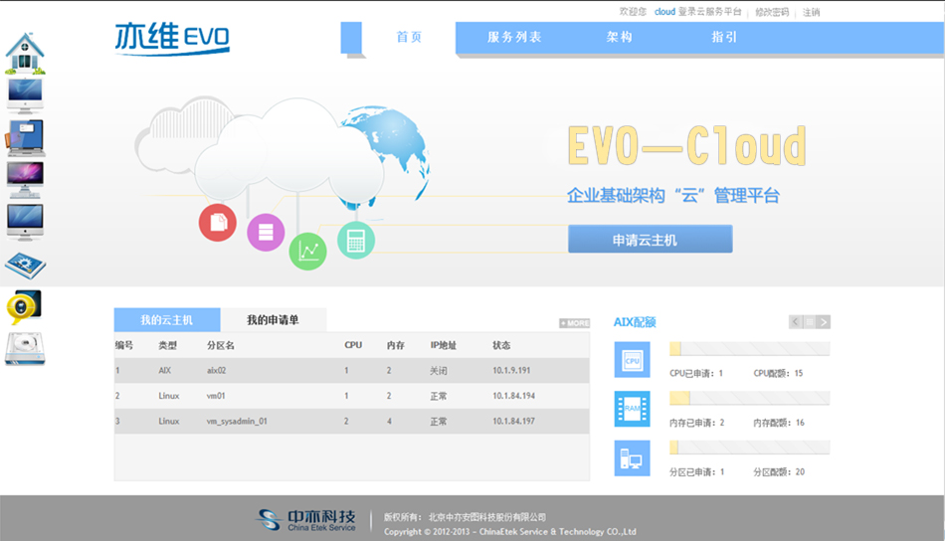Expand the list with the MORE button
This screenshot has height=541, width=946.
point(574,323)
